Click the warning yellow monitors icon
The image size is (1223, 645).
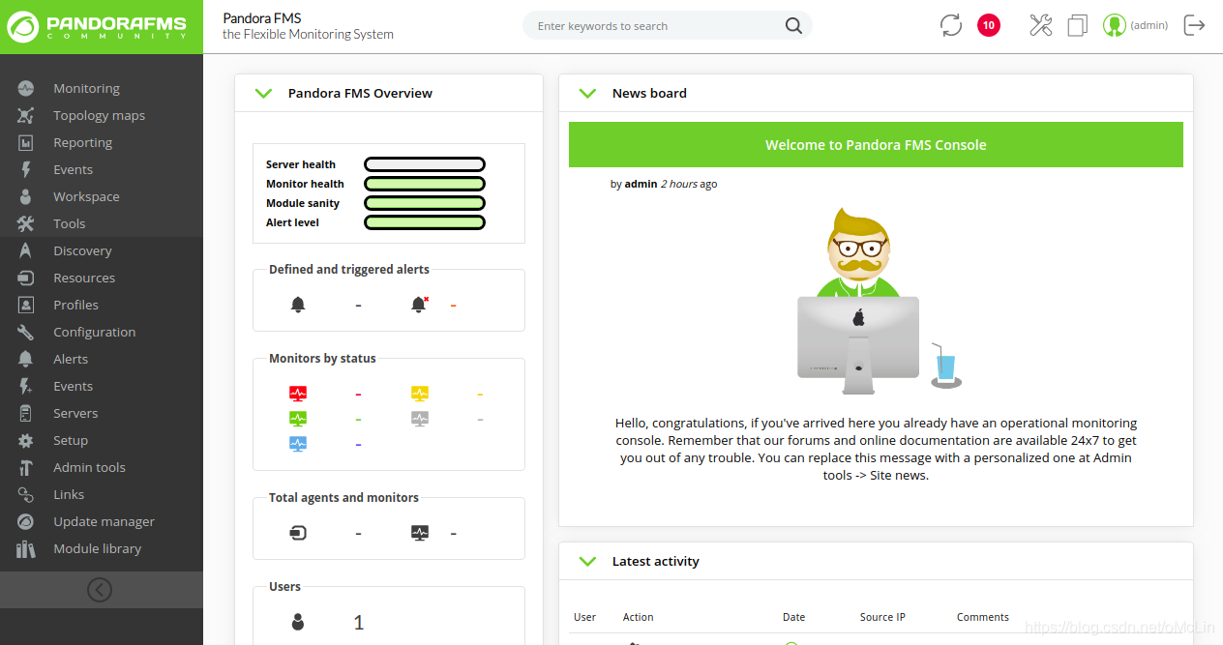(x=419, y=394)
